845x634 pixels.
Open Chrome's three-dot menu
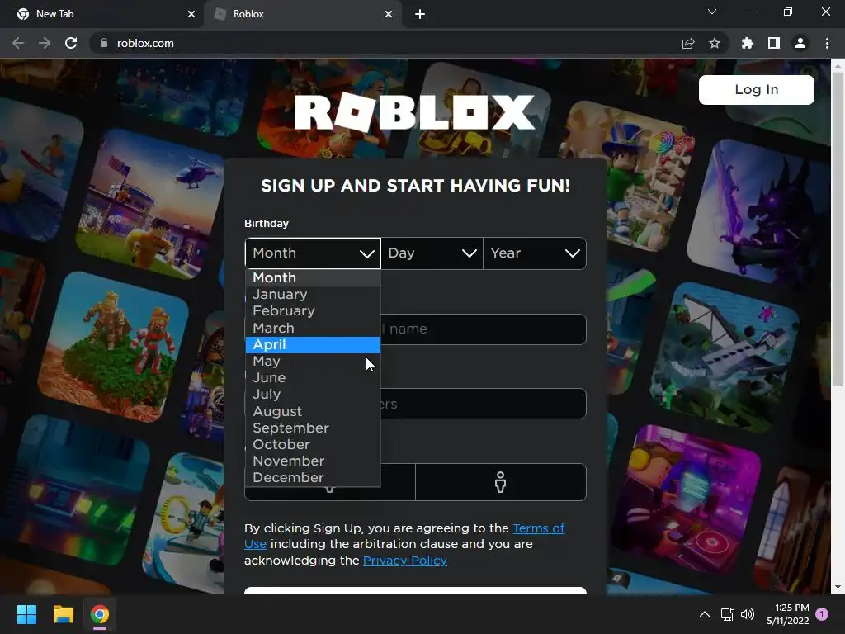[x=827, y=43]
